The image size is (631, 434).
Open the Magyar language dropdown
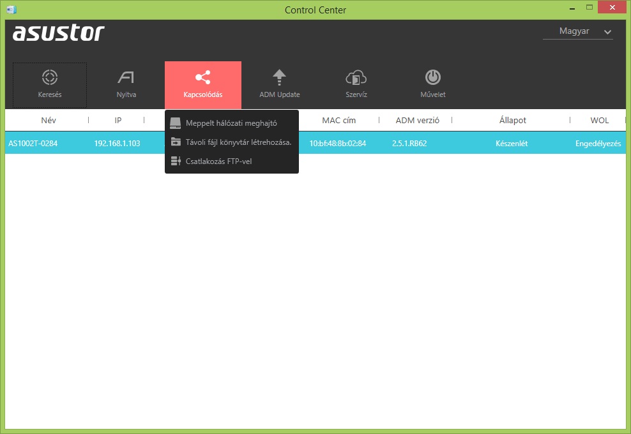[578, 31]
